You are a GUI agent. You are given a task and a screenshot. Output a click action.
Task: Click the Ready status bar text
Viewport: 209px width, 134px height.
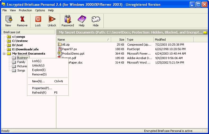click(x=6, y=131)
